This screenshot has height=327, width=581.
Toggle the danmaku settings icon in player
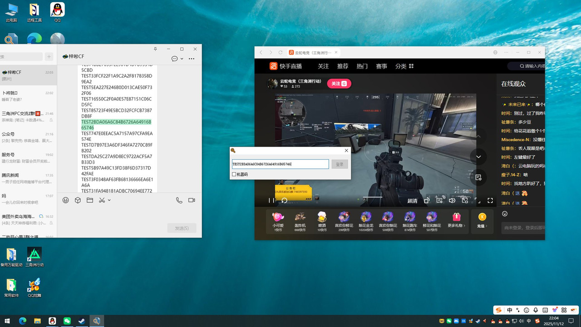pos(439,200)
